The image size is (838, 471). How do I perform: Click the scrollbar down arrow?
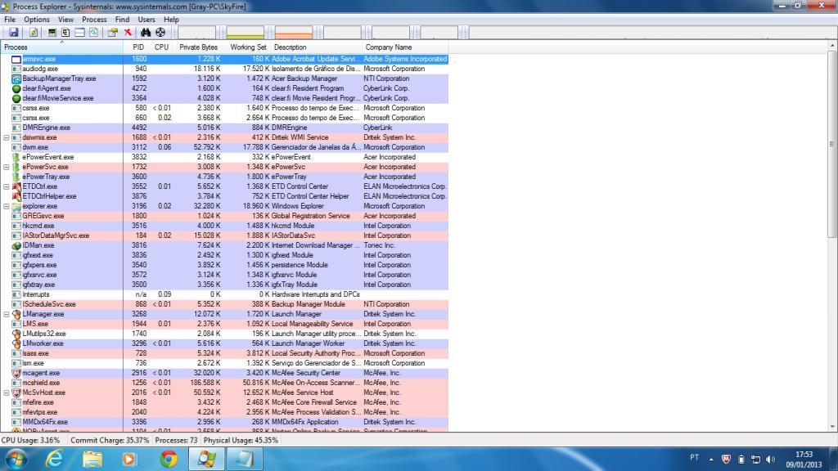tap(832, 427)
